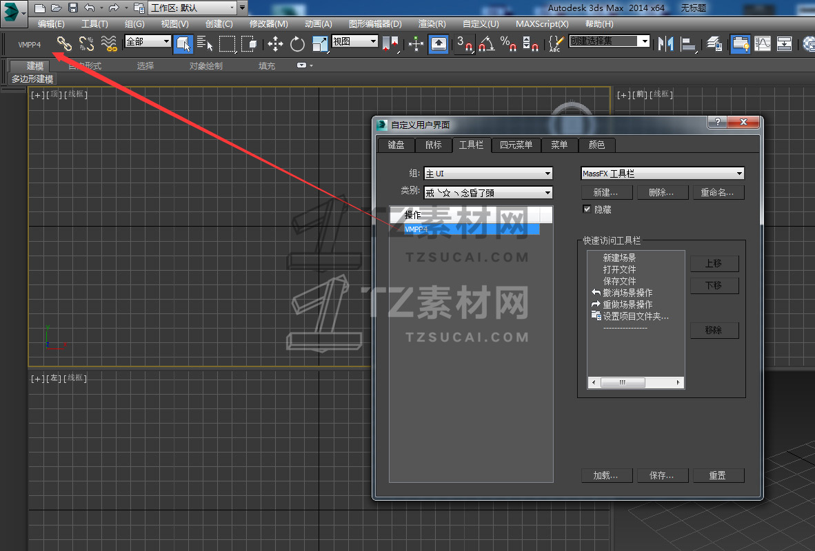Click the 保存... button
Screen dimensions: 815x551
[x=662, y=476]
